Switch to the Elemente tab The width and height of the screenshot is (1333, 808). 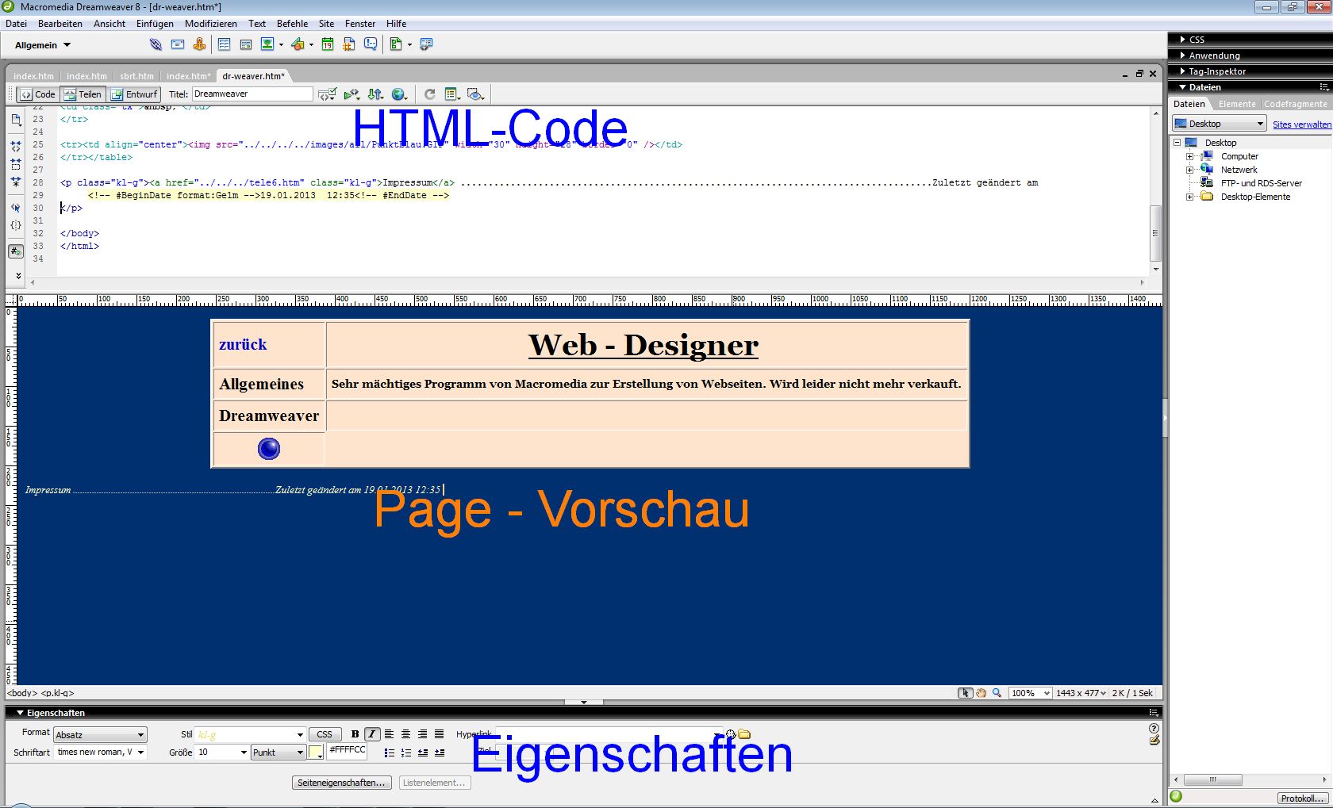[1237, 104]
